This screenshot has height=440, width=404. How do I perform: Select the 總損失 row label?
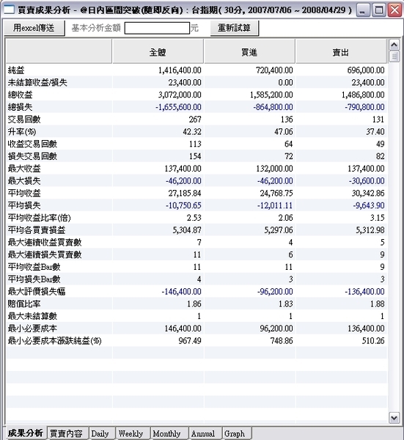[x=21, y=107]
